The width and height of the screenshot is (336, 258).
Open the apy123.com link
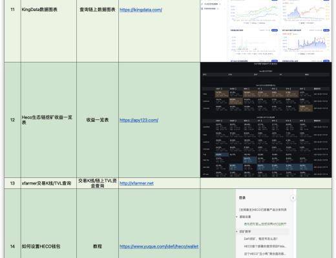[139, 120]
